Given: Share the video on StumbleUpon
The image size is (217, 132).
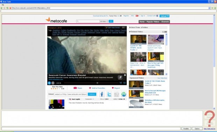Looking at the screenshot, I should pyautogui.click(x=124, y=94).
